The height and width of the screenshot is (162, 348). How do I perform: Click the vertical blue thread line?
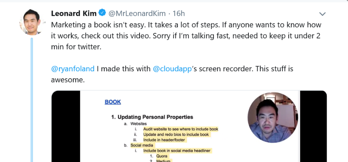coord(32,100)
